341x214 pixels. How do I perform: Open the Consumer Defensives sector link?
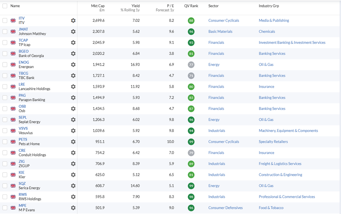tap(226, 208)
